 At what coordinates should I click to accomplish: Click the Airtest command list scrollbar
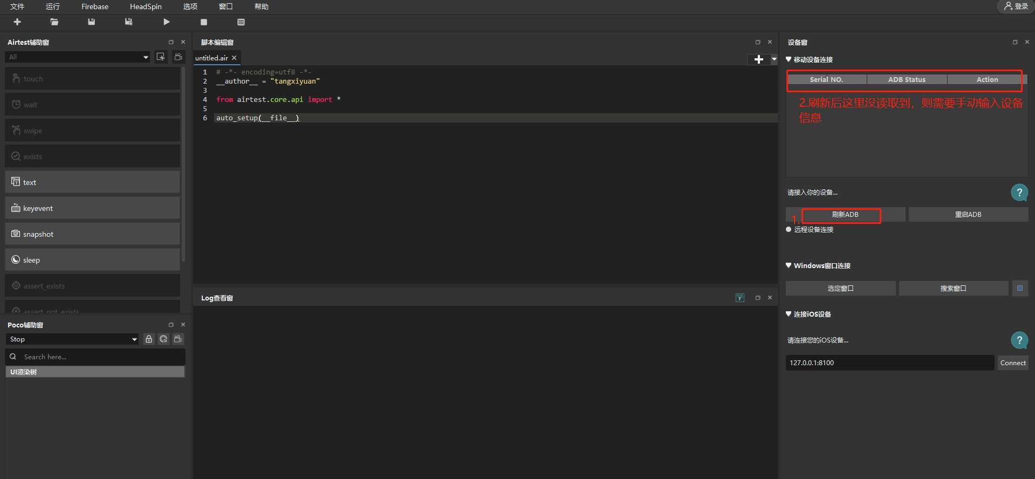coord(184,165)
